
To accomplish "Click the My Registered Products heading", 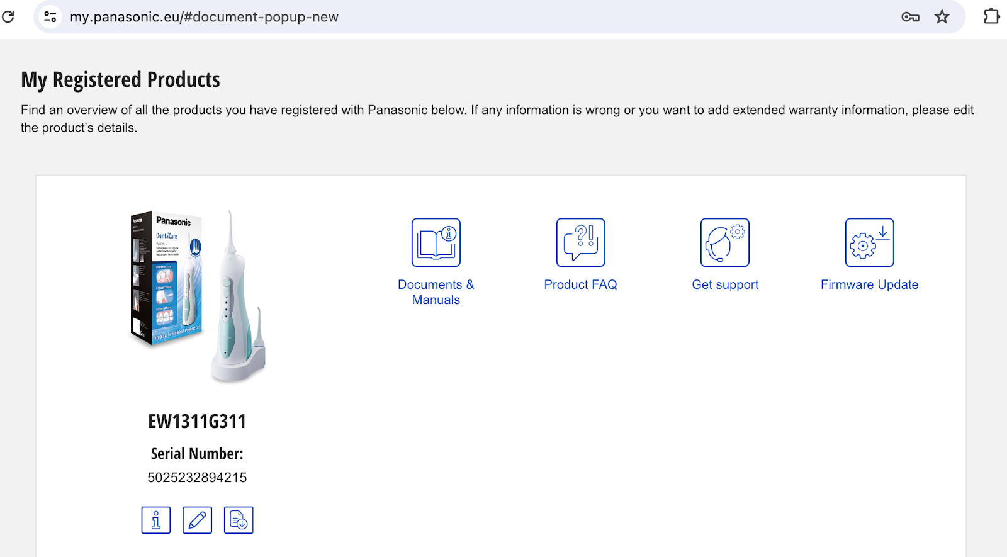I will pyautogui.click(x=120, y=80).
